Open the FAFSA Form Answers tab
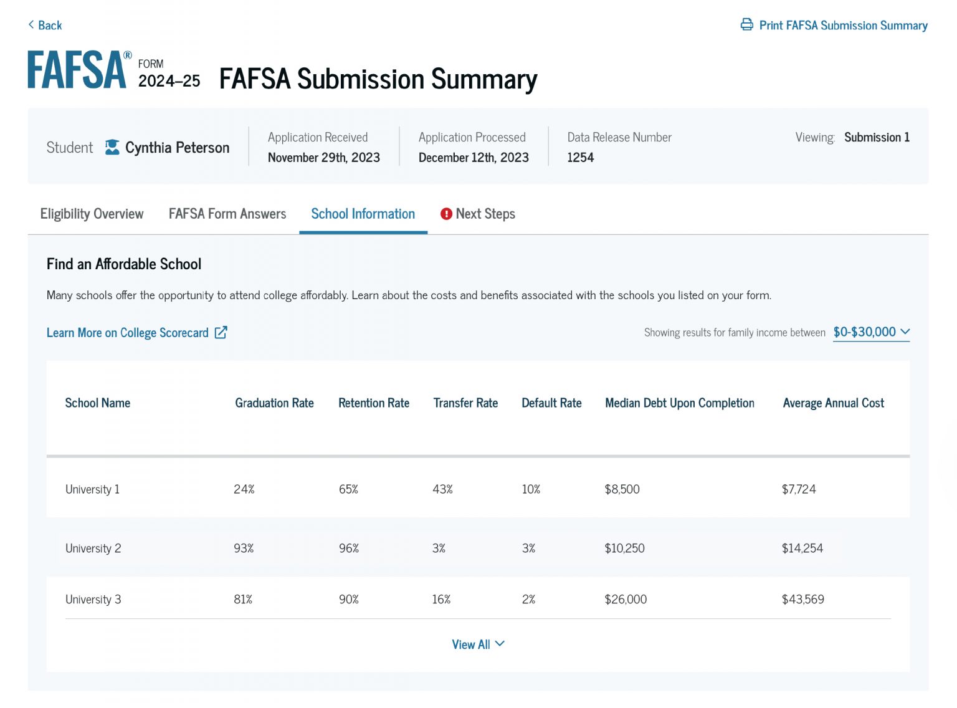Image resolution: width=957 pixels, height=708 pixels. click(x=227, y=213)
